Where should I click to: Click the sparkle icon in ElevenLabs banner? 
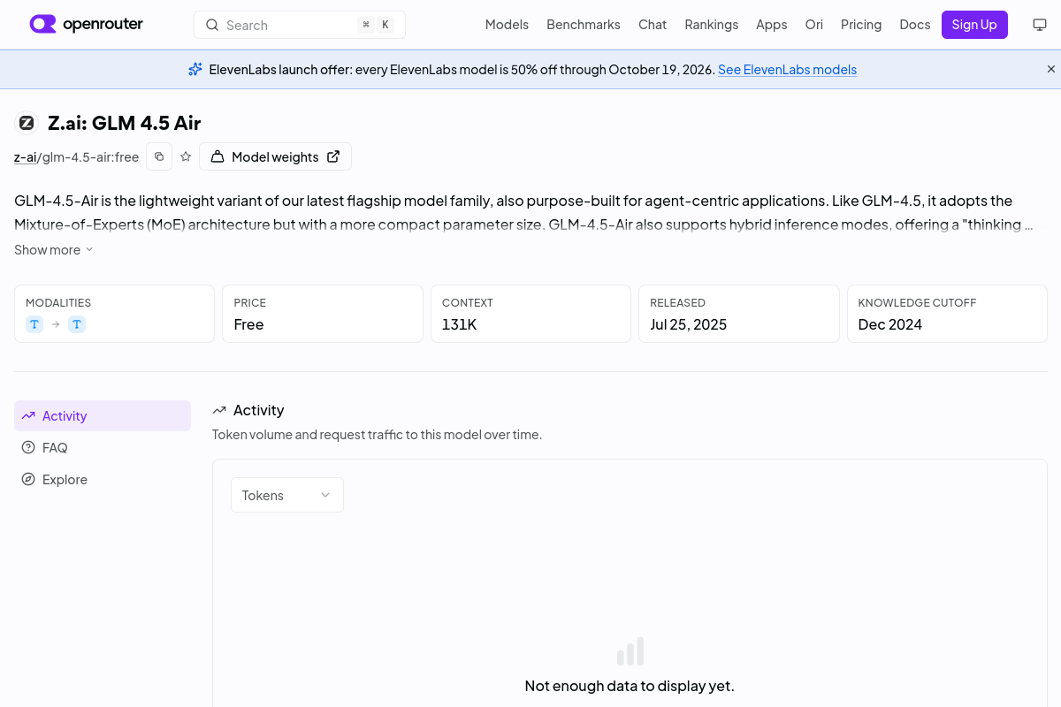pos(195,69)
